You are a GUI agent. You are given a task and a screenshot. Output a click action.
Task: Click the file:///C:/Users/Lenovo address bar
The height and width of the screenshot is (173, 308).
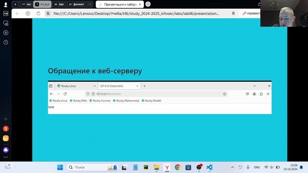click(x=136, y=13)
